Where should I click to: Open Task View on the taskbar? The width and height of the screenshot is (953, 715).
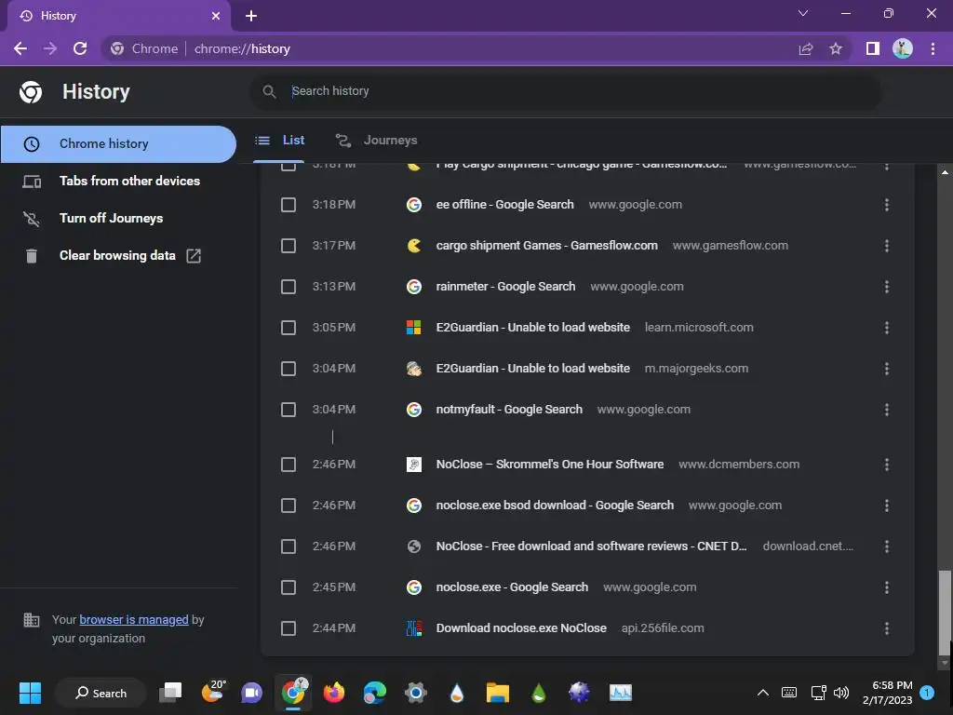(170, 693)
